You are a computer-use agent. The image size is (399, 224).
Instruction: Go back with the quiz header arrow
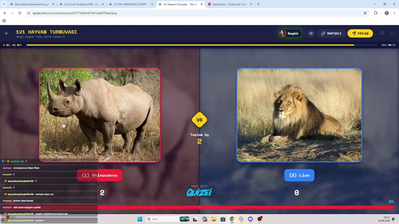(7, 33)
